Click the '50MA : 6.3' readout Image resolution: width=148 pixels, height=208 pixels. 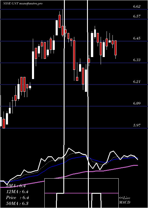pyautogui.click(x=17, y=204)
